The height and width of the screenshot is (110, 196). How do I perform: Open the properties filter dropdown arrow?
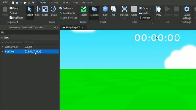point(58,32)
